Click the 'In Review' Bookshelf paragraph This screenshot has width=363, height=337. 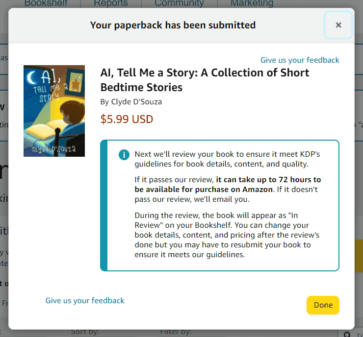(227, 235)
